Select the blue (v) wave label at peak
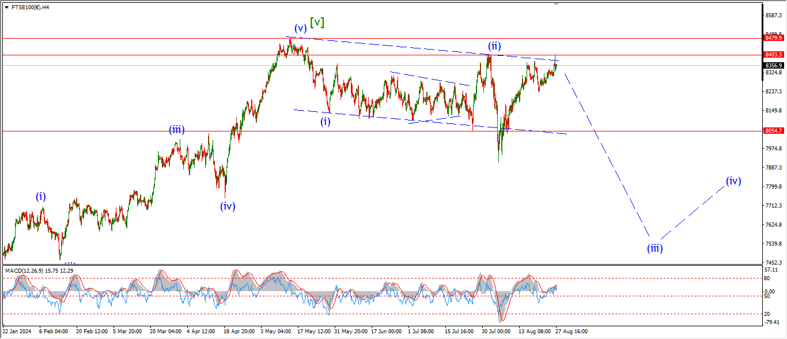 coord(300,28)
